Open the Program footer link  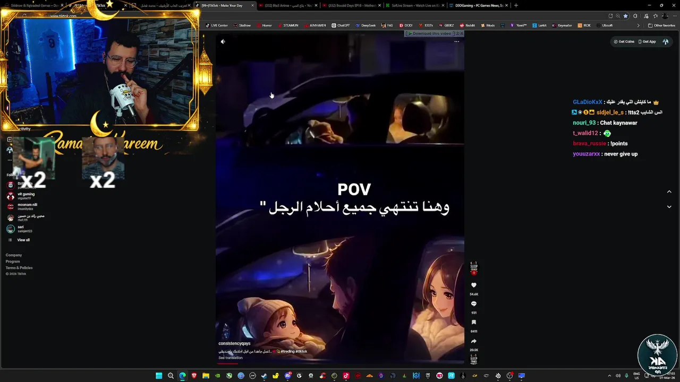[13, 262]
